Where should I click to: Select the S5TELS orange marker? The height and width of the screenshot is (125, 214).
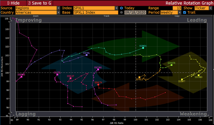coord(139,77)
